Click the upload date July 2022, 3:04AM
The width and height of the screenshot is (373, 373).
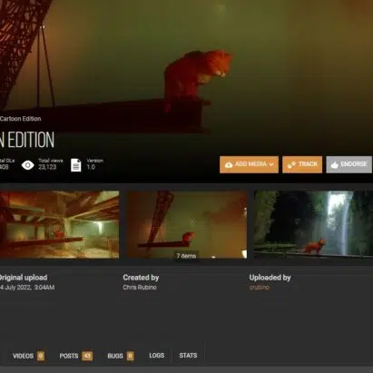(27, 287)
